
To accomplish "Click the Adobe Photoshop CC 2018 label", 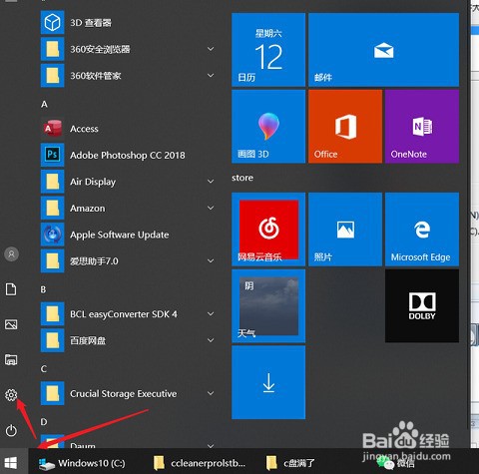I will [128, 155].
